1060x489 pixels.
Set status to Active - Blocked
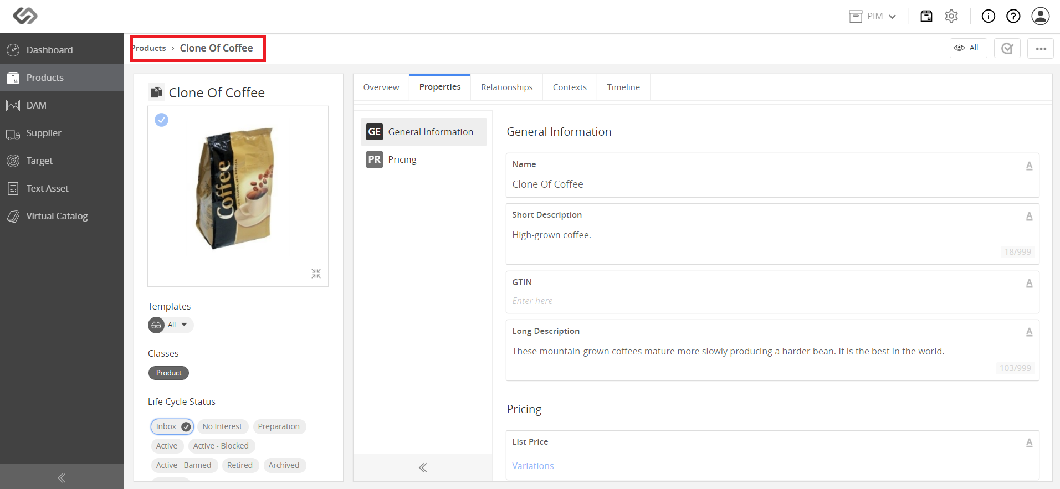[x=221, y=446]
